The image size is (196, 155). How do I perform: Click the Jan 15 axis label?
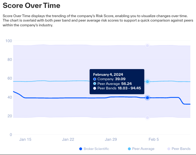click(x=25, y=139)
